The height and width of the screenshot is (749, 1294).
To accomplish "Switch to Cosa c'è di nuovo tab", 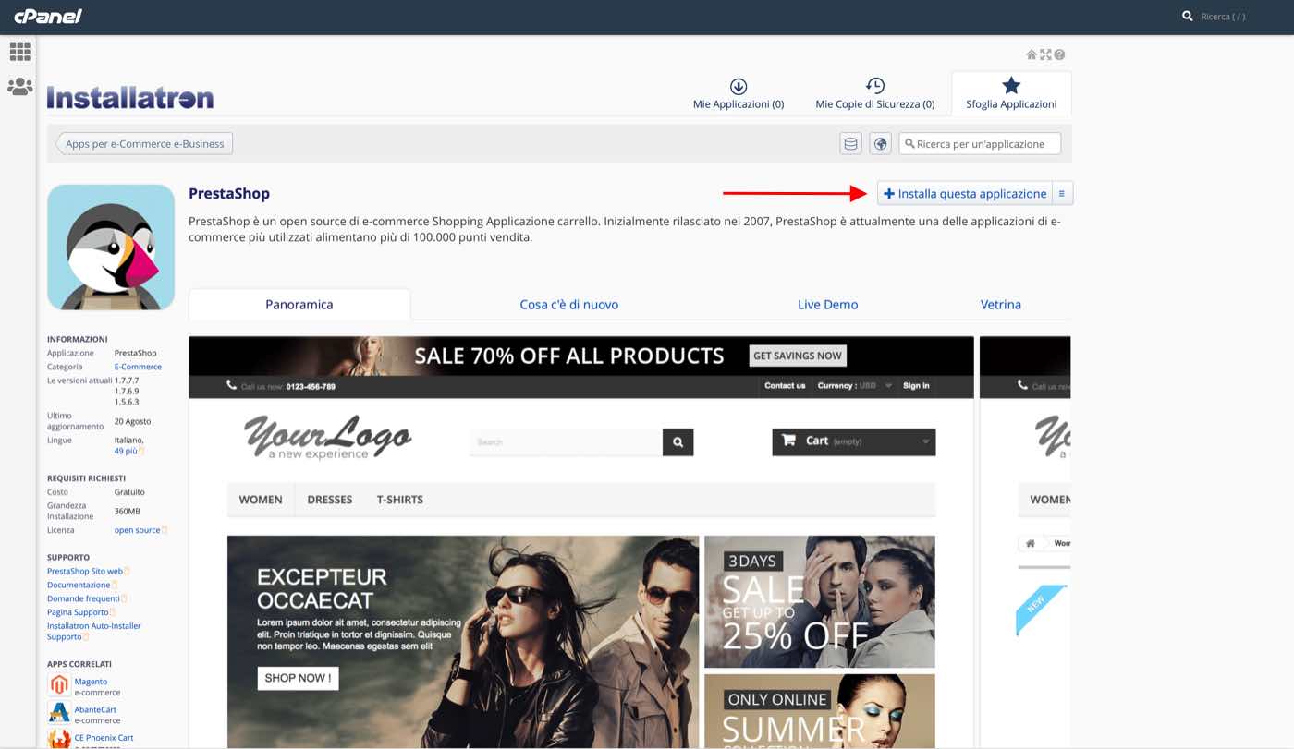I will click(569, 304).
